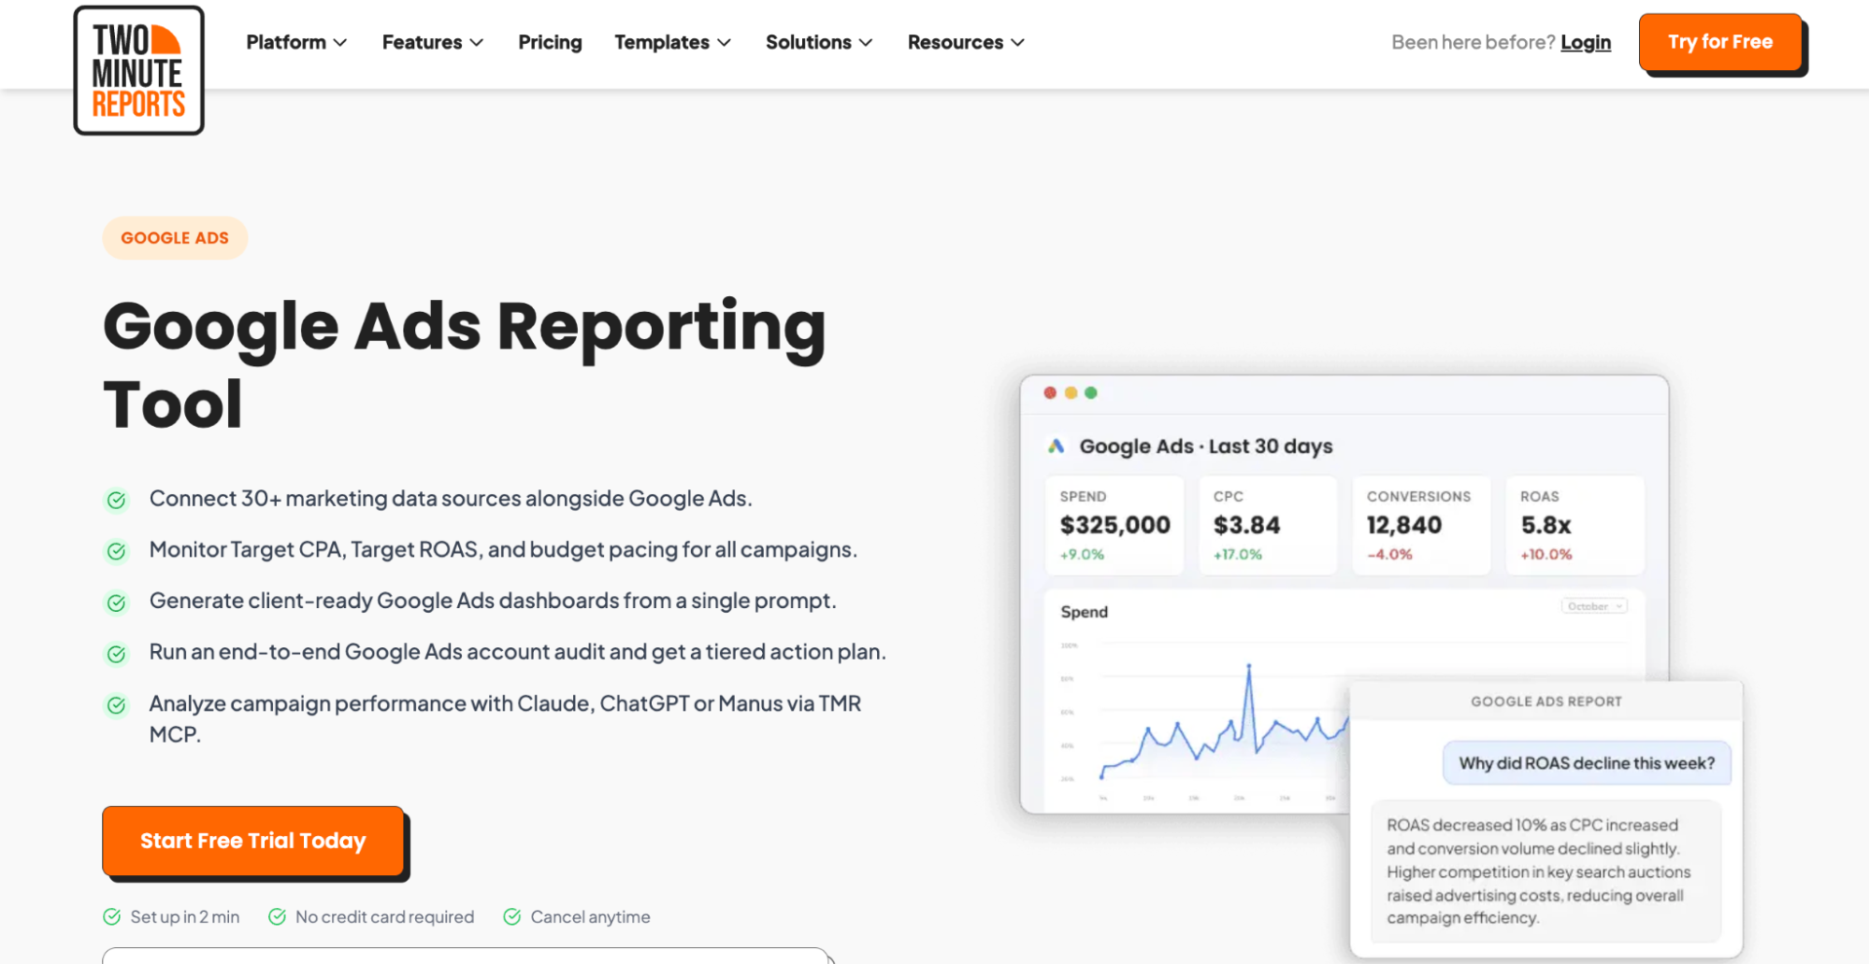Click the 'Google Ads Reporting Tool' heading

pyautogui.click(x=465, y=364)
